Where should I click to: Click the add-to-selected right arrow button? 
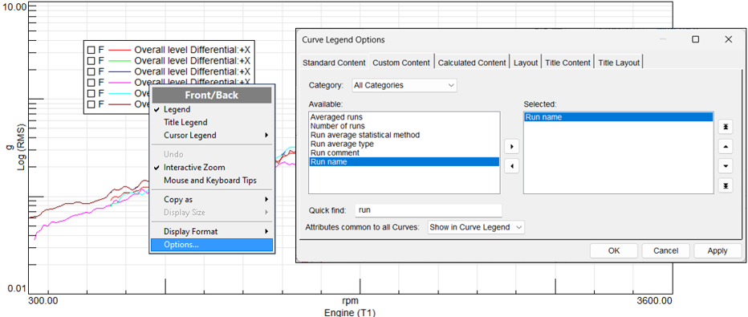point(511,147)
